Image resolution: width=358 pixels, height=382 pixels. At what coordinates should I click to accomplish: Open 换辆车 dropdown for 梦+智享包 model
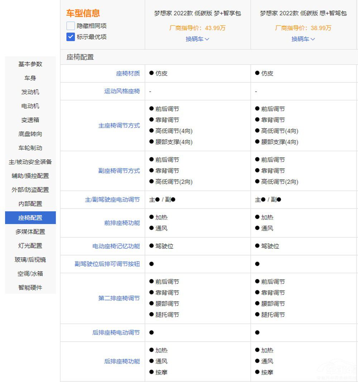(197, 39)
